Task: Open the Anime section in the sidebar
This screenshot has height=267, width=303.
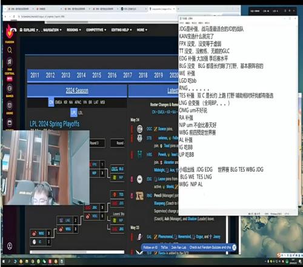Action: [10, 108]
